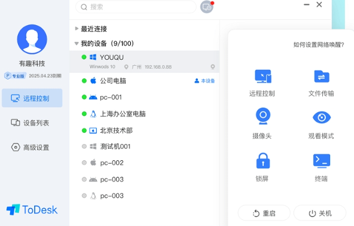Open the Camera (摄像头) icon

pyautogui.click(x=263, y=116)
